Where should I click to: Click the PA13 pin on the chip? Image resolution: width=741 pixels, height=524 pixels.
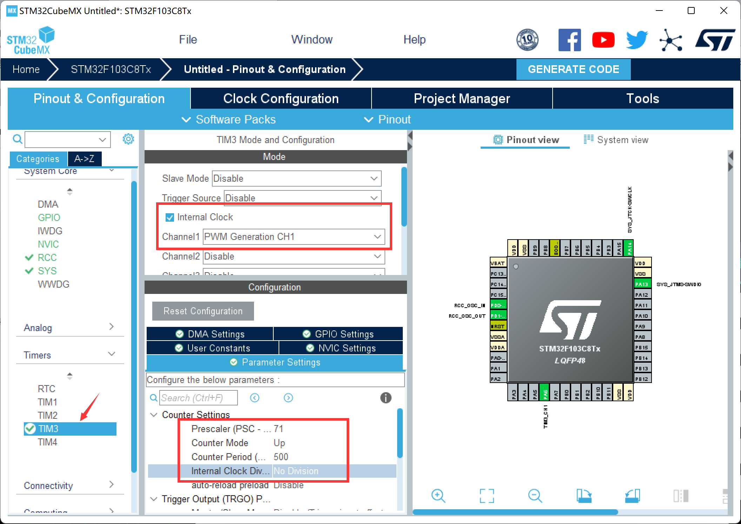[642, 284]
